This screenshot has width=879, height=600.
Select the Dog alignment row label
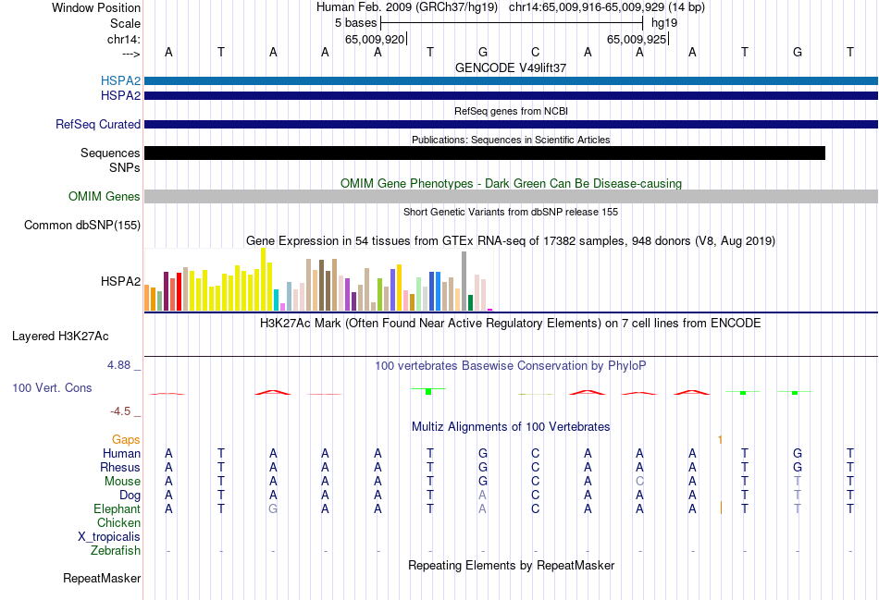tap(130, 496)
